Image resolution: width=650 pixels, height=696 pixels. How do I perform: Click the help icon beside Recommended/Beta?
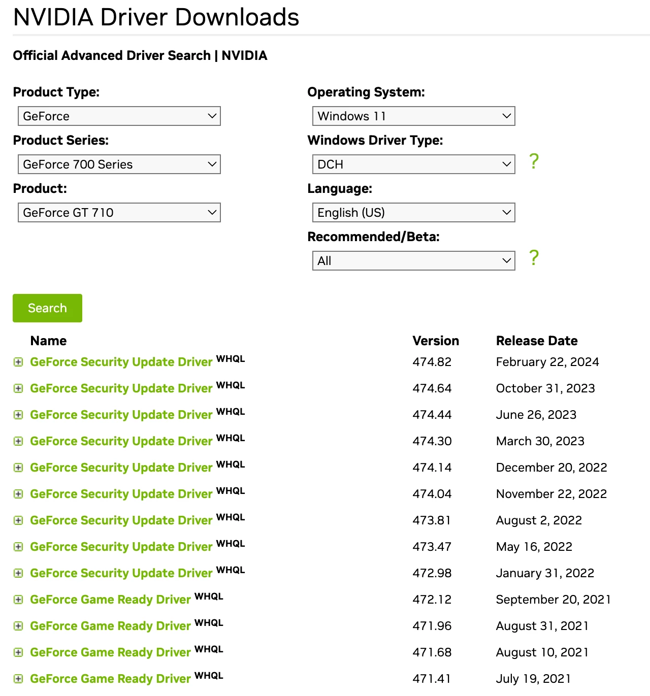[534, 258]
